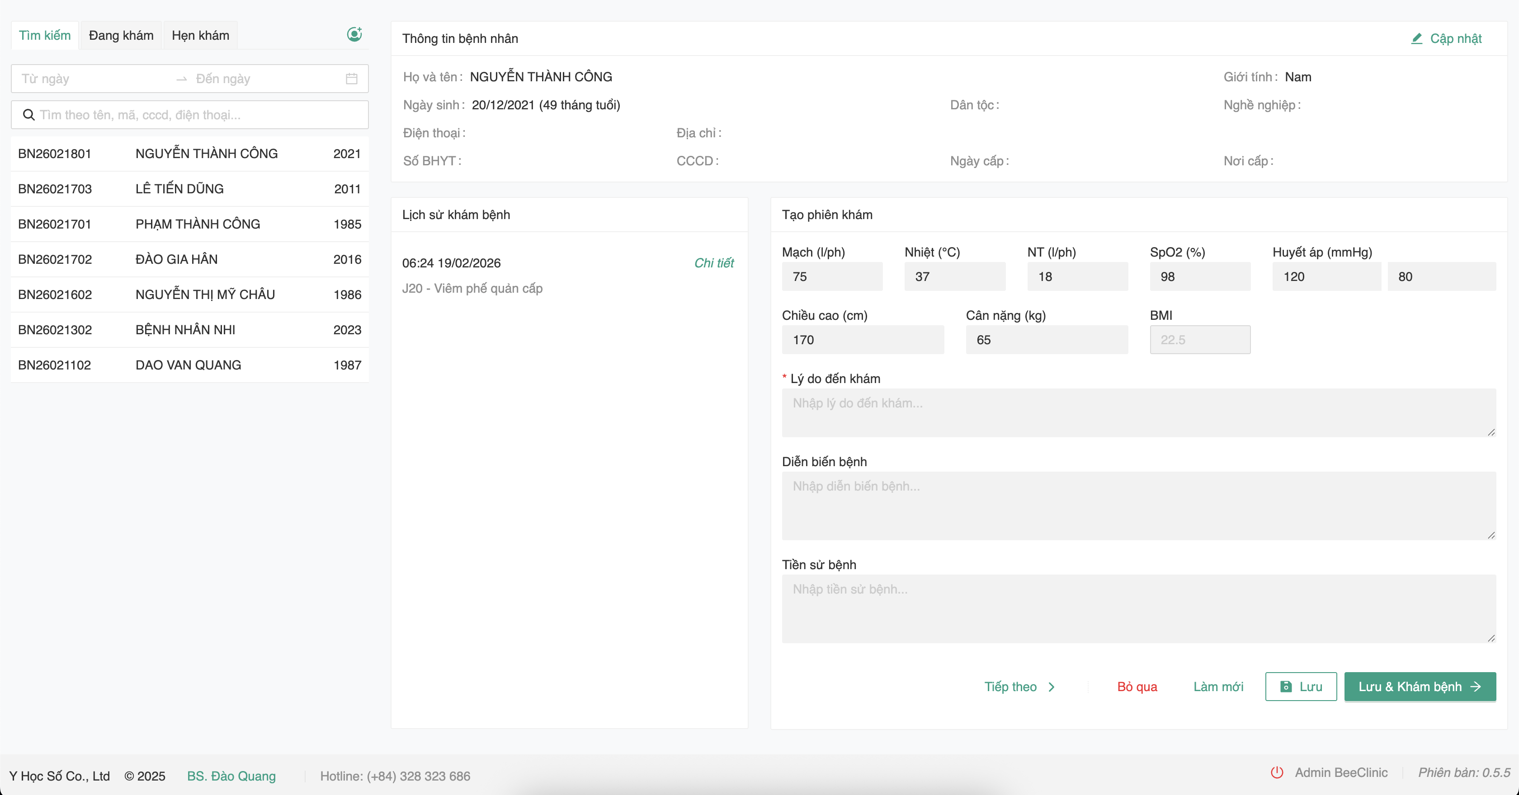
Task: Click the BS. Đào Quang link
Action: (x=231, y=776)
